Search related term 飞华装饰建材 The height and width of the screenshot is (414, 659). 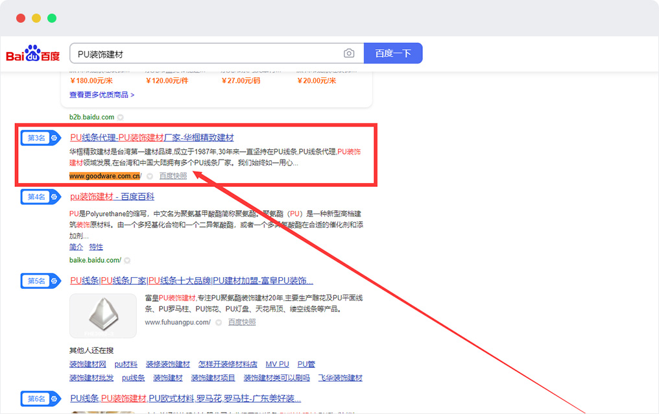pos(340,378)
